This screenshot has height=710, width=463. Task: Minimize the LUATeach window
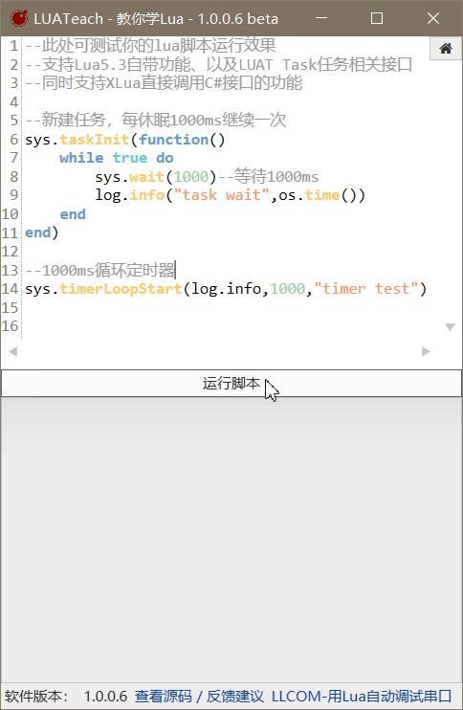[321, 18]
